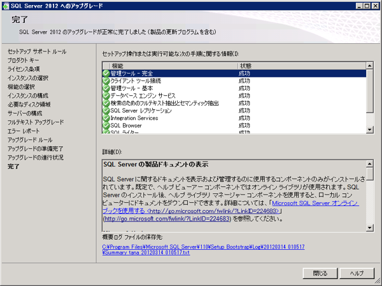Click green check icon for SQL Server レプリケーション
382x286 pixels.
[x=106, y=111]
